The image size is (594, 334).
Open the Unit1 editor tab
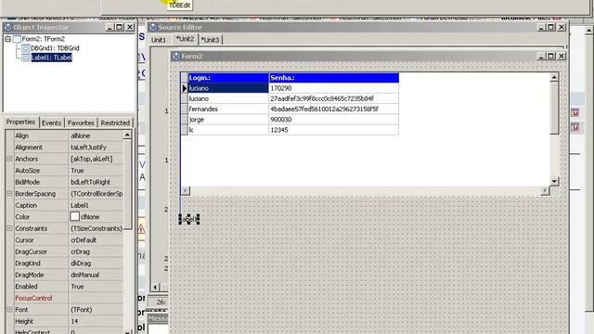point(159,40)
